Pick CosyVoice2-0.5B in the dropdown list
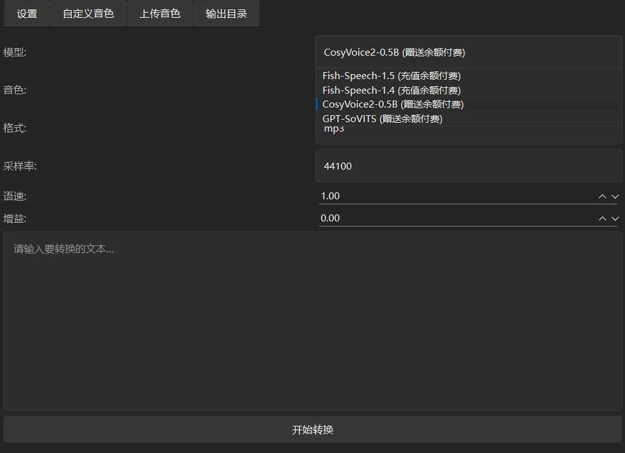Screen dimensions: 625x453 pyautogui.click(x=469, y=104)
